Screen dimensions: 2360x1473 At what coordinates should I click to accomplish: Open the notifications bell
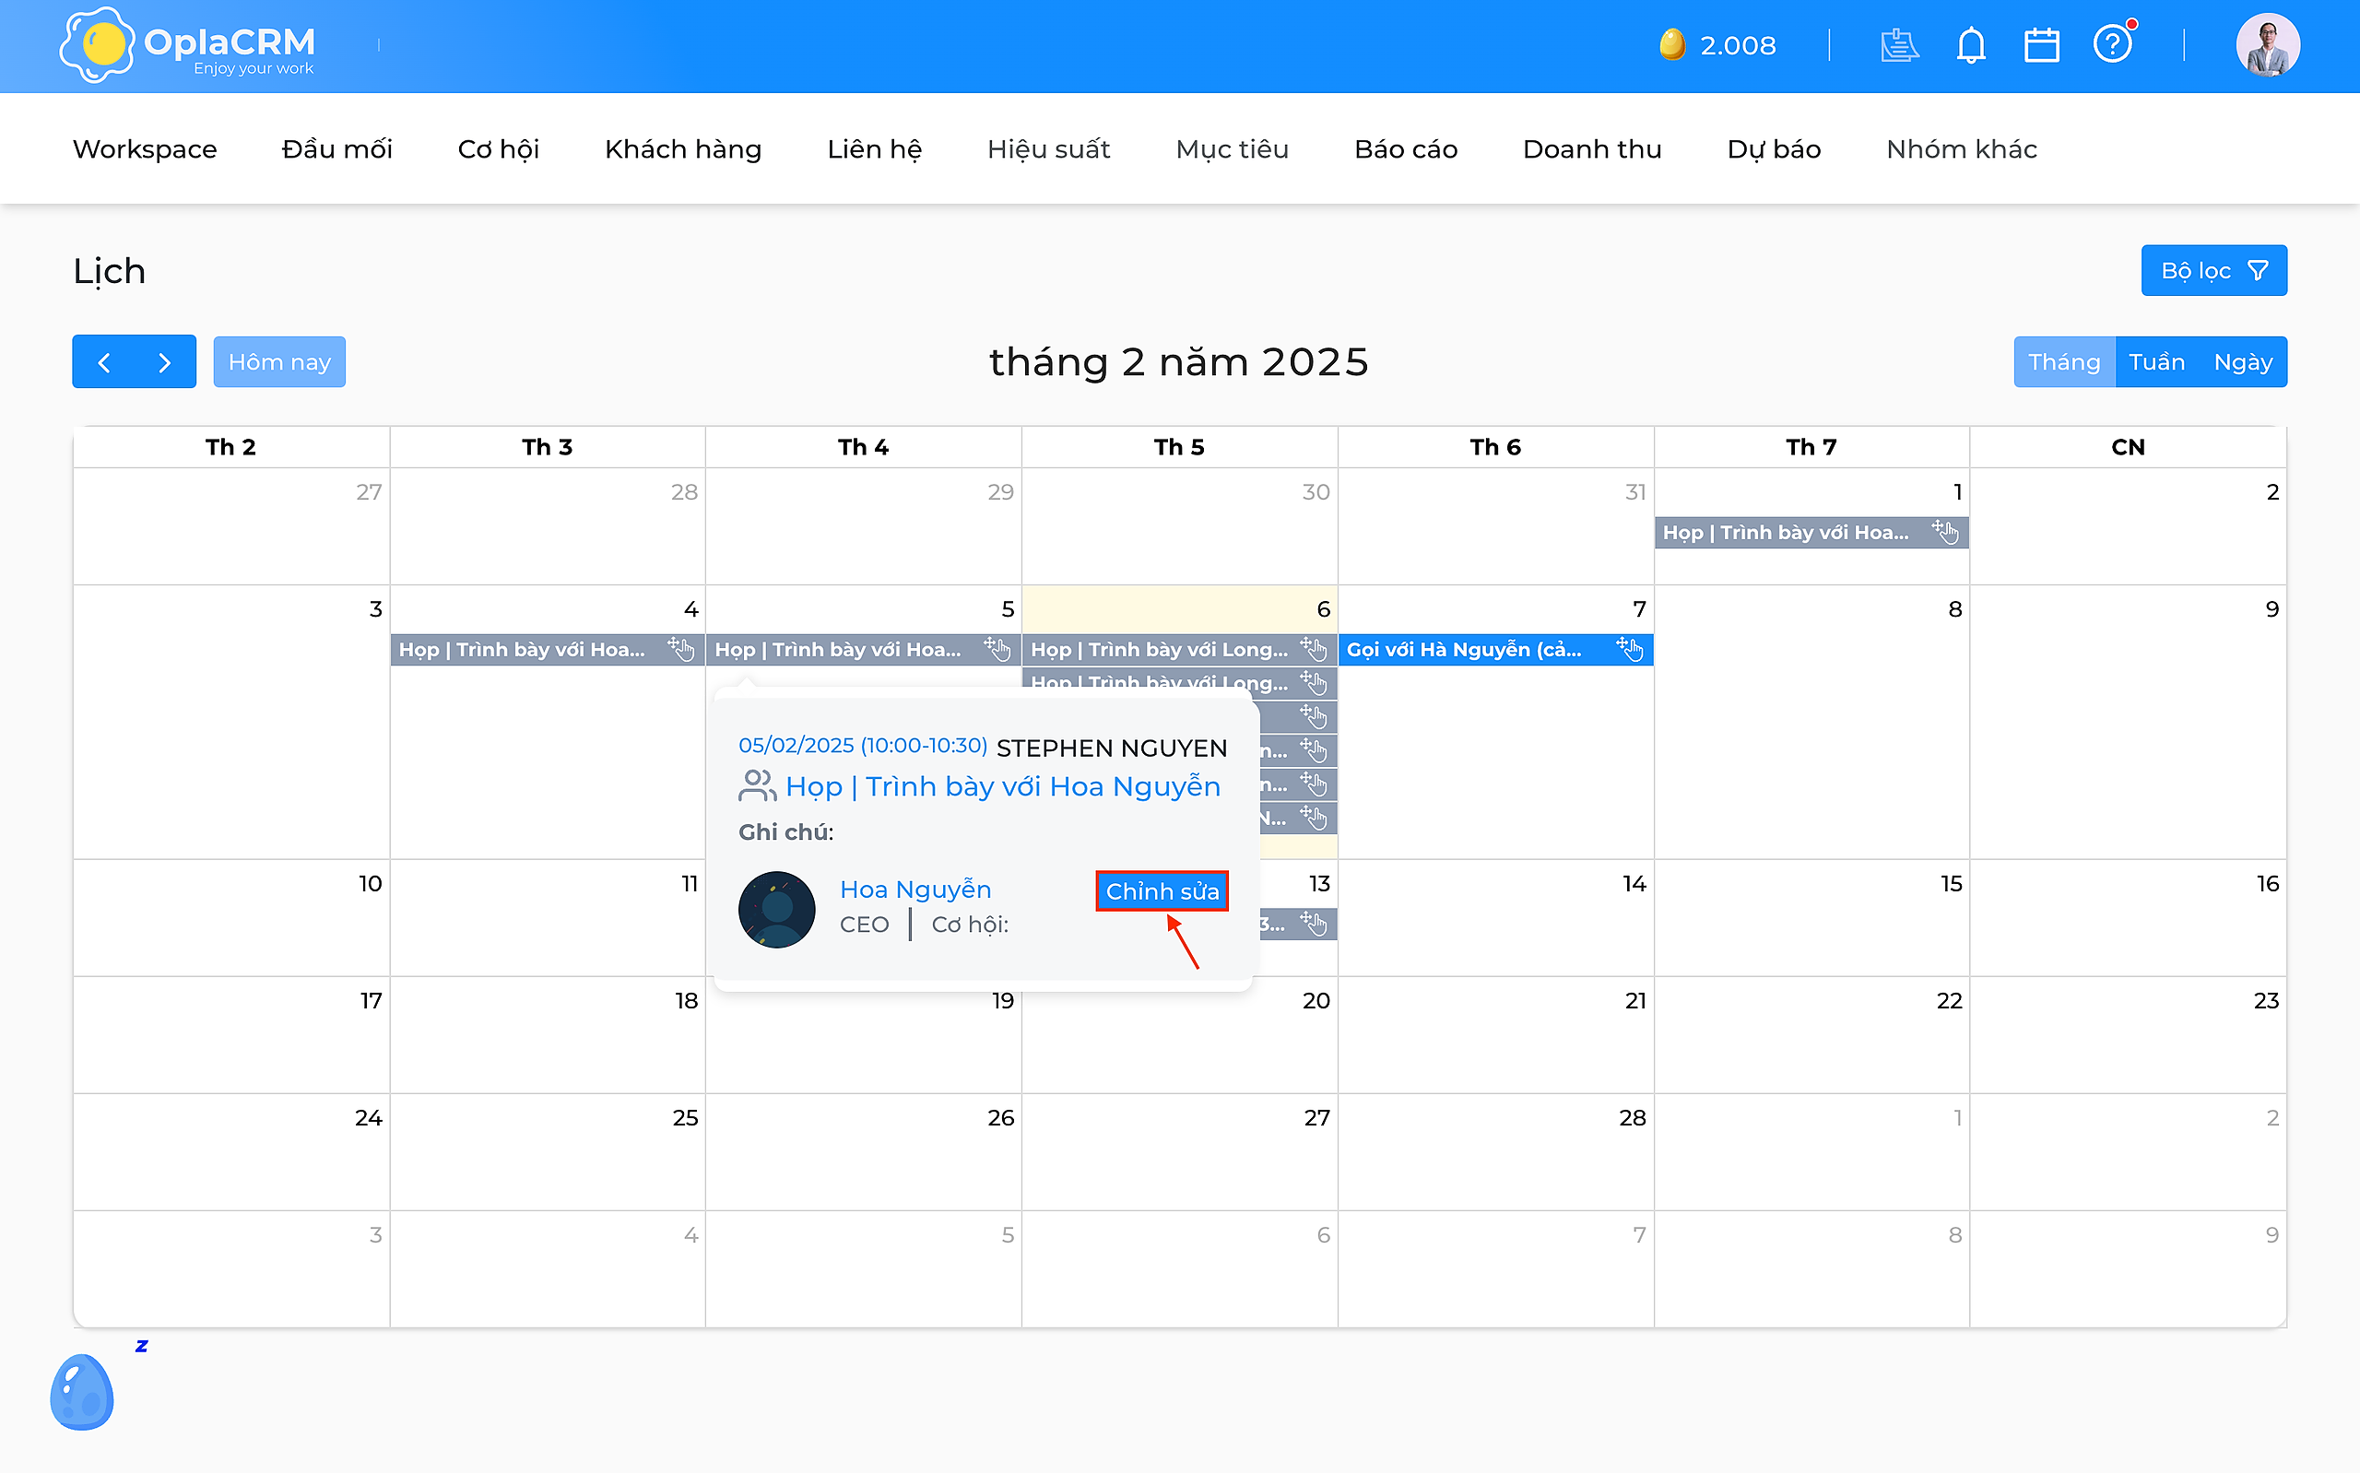point(1970,45)
